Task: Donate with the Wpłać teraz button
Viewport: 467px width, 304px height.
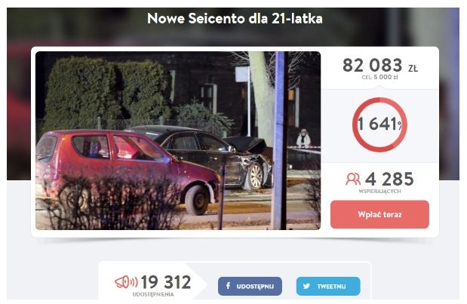Action: click(x=379, y=214)
